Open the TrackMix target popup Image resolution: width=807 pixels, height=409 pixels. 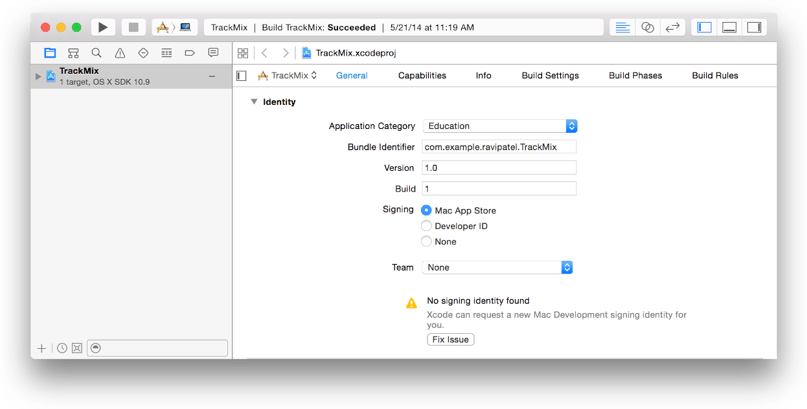coord(288,76)
